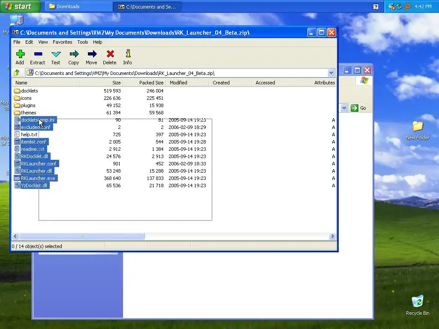This screenshot has width=439, height=329.
Task: Select the themes folder icon
Action: tap(17, 113)
